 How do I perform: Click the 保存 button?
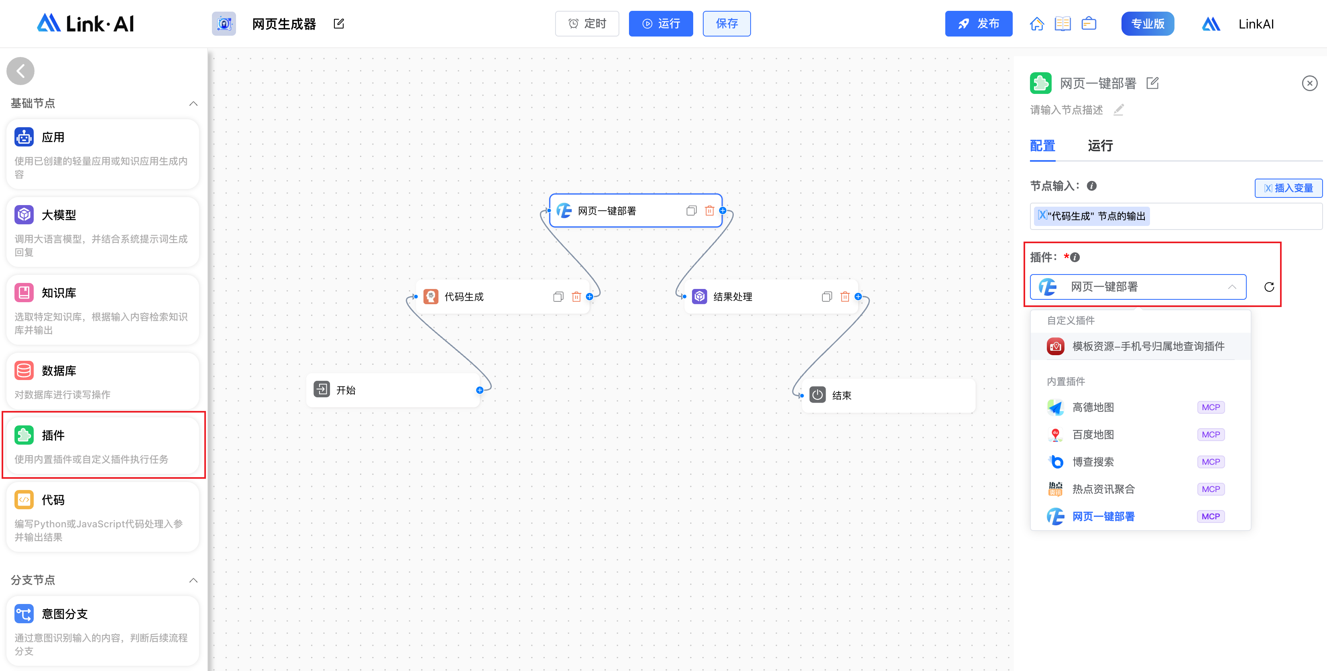pos(727,24)
